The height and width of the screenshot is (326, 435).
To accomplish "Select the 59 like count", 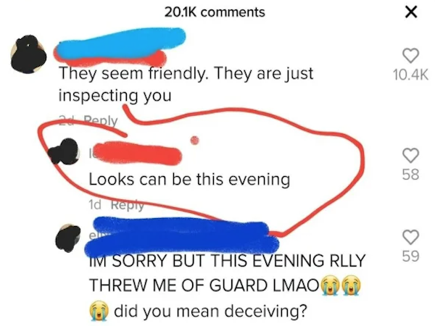I will pyautogui.click(x=410, y=256).
